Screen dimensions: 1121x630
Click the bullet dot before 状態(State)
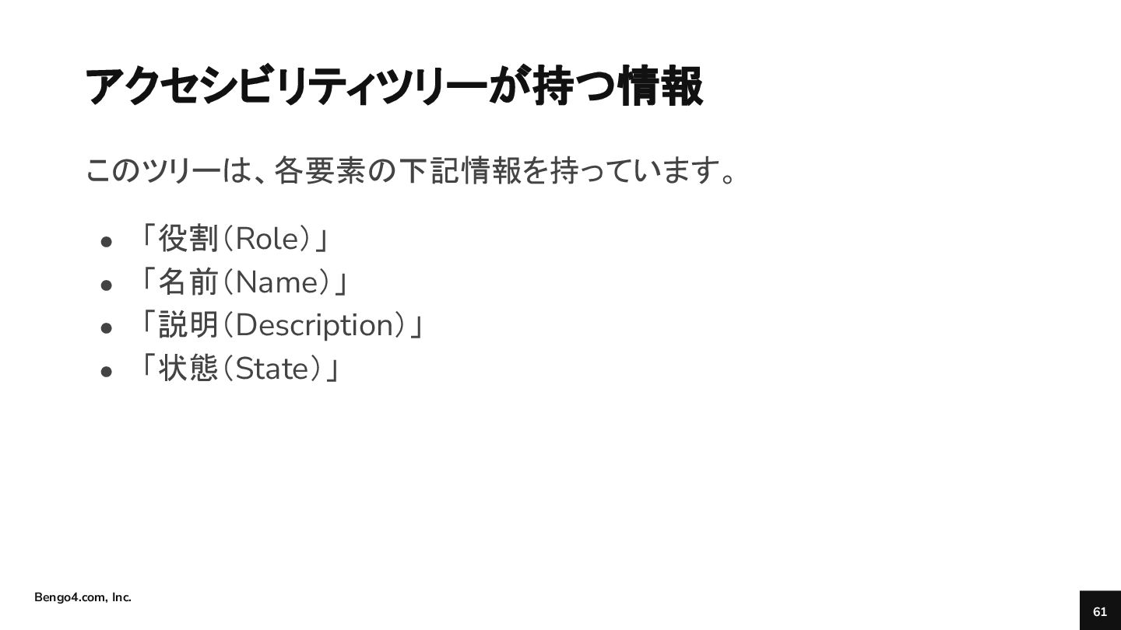(107, 373)
